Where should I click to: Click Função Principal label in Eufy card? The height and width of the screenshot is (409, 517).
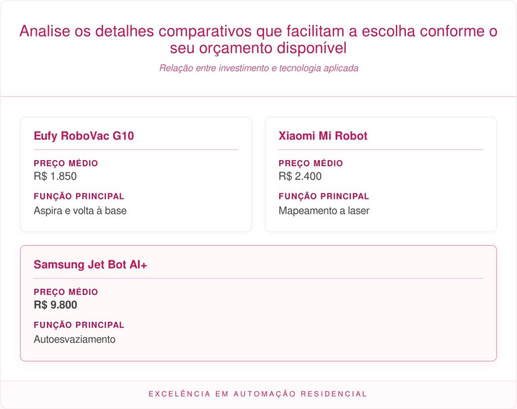pyautogui.click(x=79, y=196)
